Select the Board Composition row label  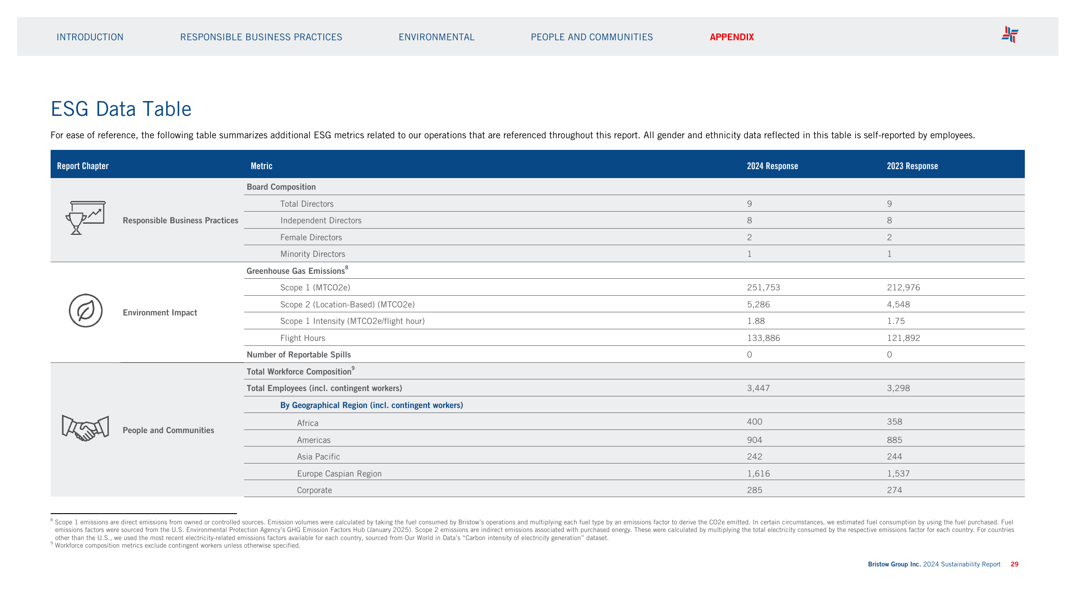[281, 187]
